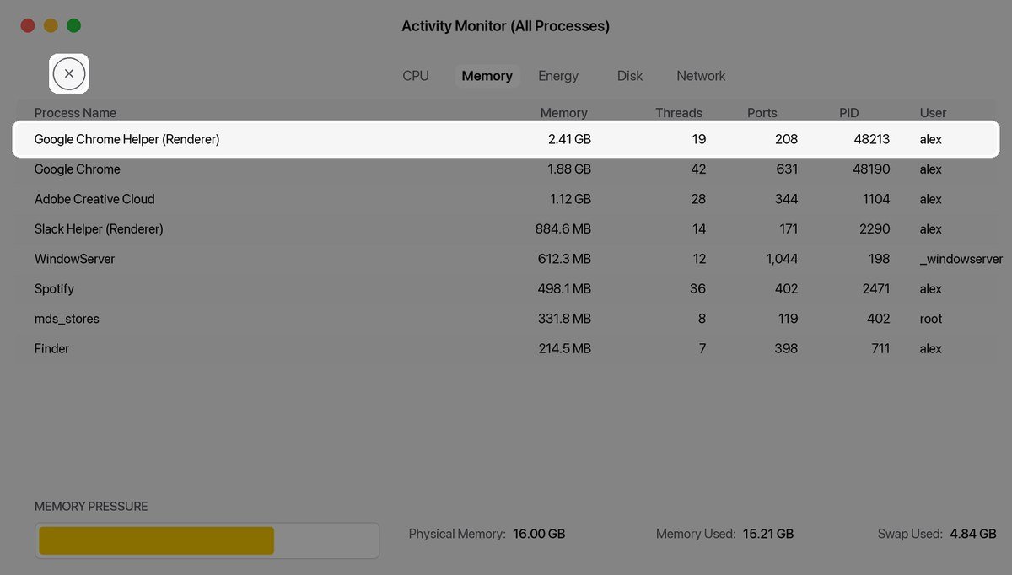Click the Memory Pressure graph bar

coord(207,540)
